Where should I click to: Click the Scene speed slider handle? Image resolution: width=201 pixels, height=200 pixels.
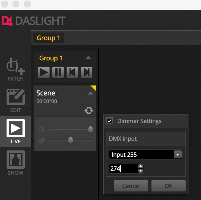[71, 140]
